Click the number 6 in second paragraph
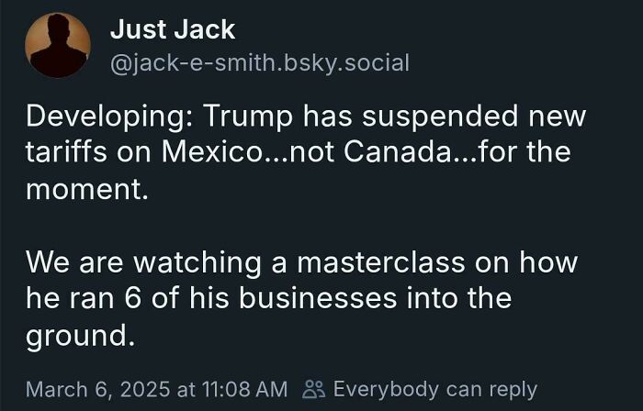The height and width of the screenshot is (411, 643). (x=132, y=298)
